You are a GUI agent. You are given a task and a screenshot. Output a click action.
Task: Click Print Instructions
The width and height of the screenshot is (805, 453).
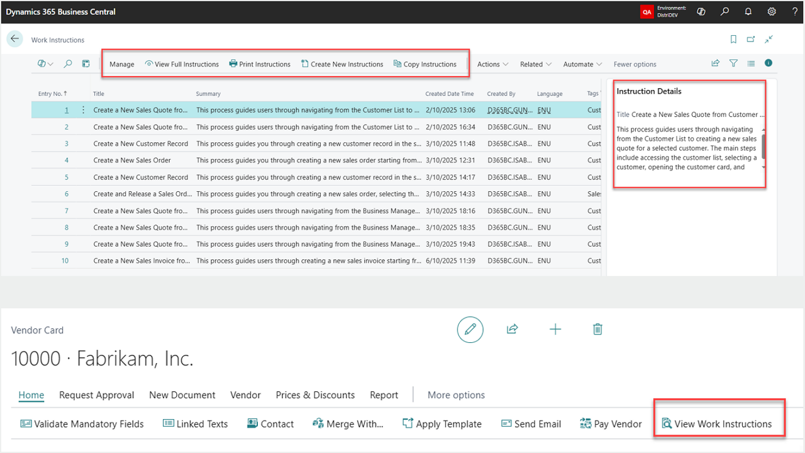click(x=260, y=64)
